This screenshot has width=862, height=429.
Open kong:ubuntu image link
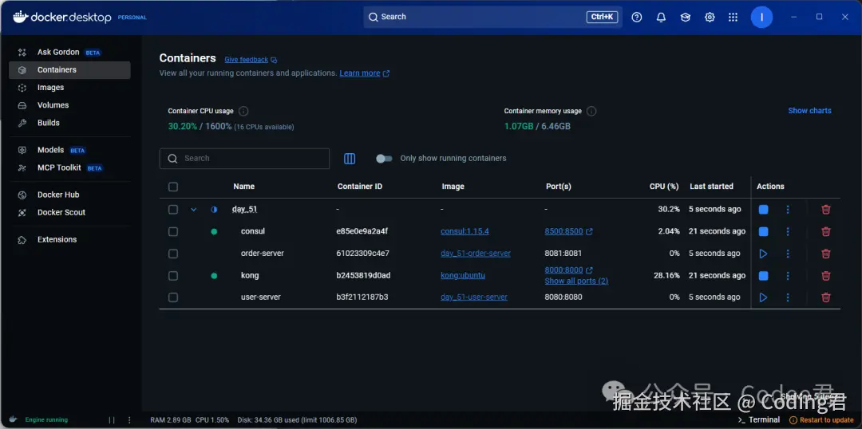(463, 275)
